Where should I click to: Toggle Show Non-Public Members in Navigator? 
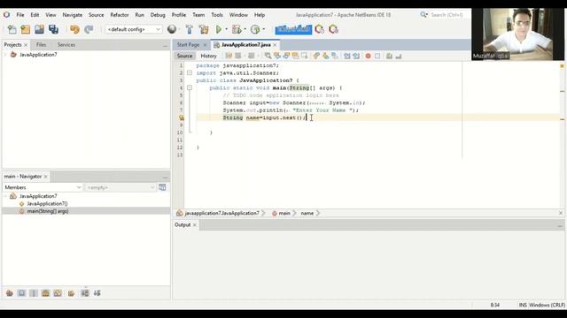45,293
